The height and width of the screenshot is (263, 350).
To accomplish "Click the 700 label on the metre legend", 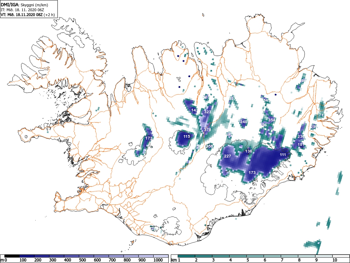I will pos(112,260).
